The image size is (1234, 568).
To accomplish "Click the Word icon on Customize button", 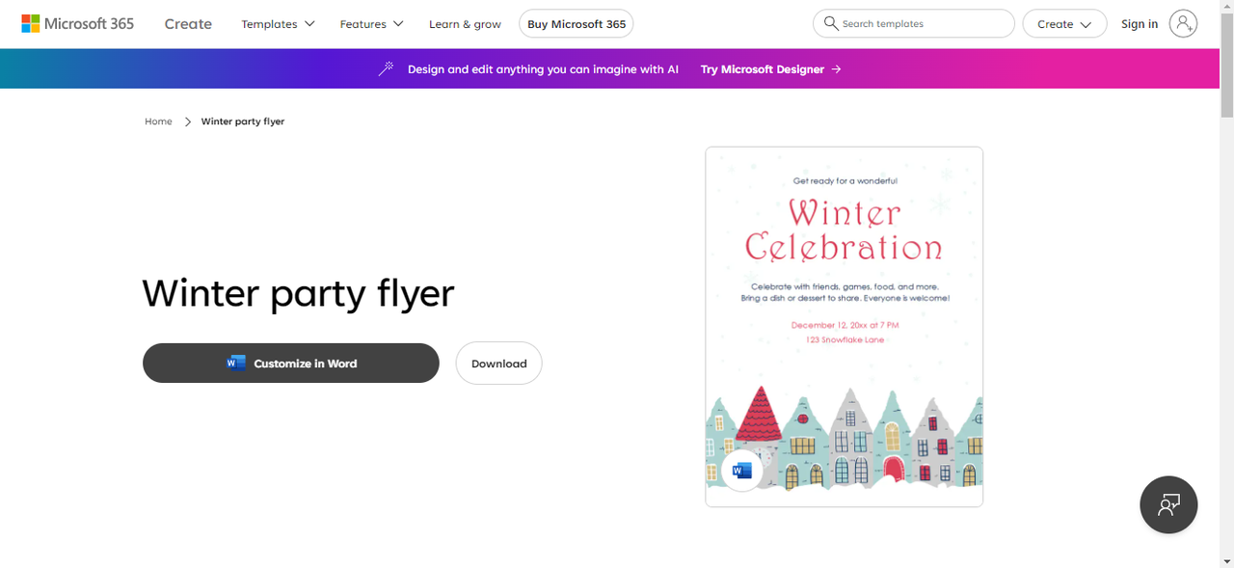I will [x=236, y=364].
